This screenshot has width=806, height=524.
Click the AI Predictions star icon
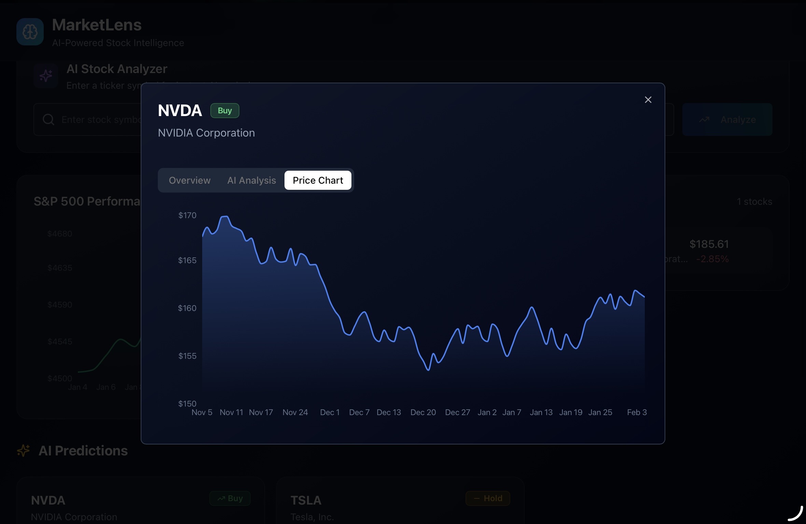[23, 451]
